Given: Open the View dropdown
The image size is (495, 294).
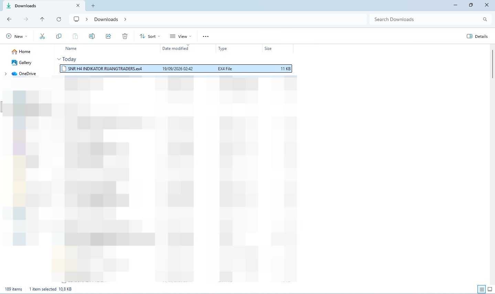Looking at the screenshot, I should [181, 36].
